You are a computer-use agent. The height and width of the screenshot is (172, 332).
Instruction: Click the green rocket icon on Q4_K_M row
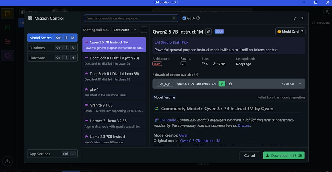pos(222,84)
